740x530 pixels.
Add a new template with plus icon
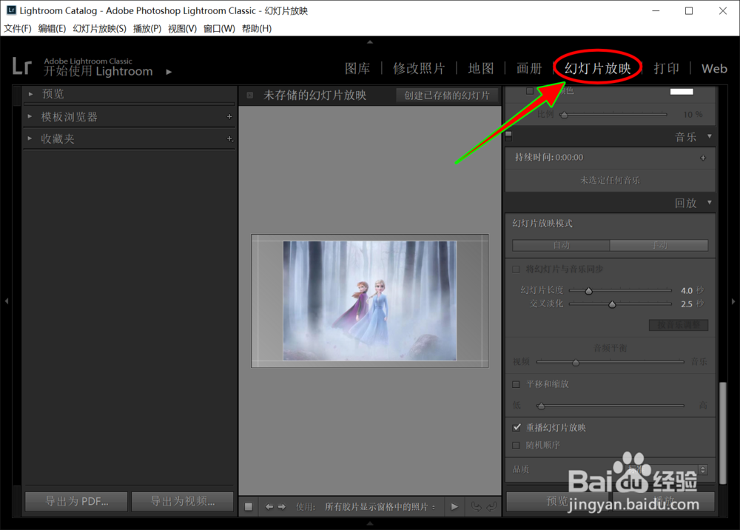(x=229, y=116)
